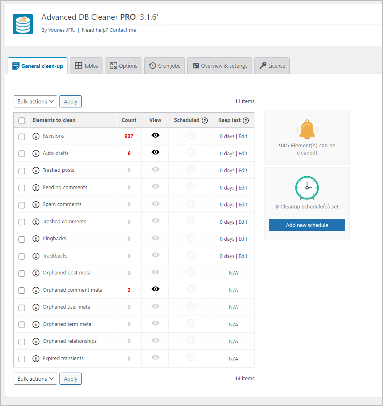Viewport: 383px width, 406px height.
Task: Click the teal clock schedule icon
Action: [307, 188]
